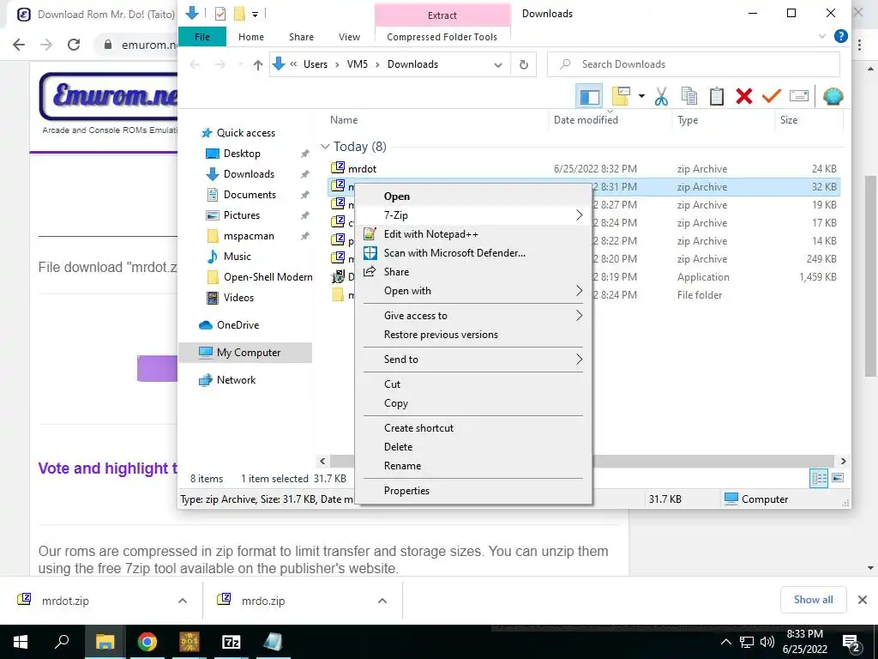Switch to the Share ribbon tab
The height and width of the screenshot is (659, 878).
click(x=301, y=37)
